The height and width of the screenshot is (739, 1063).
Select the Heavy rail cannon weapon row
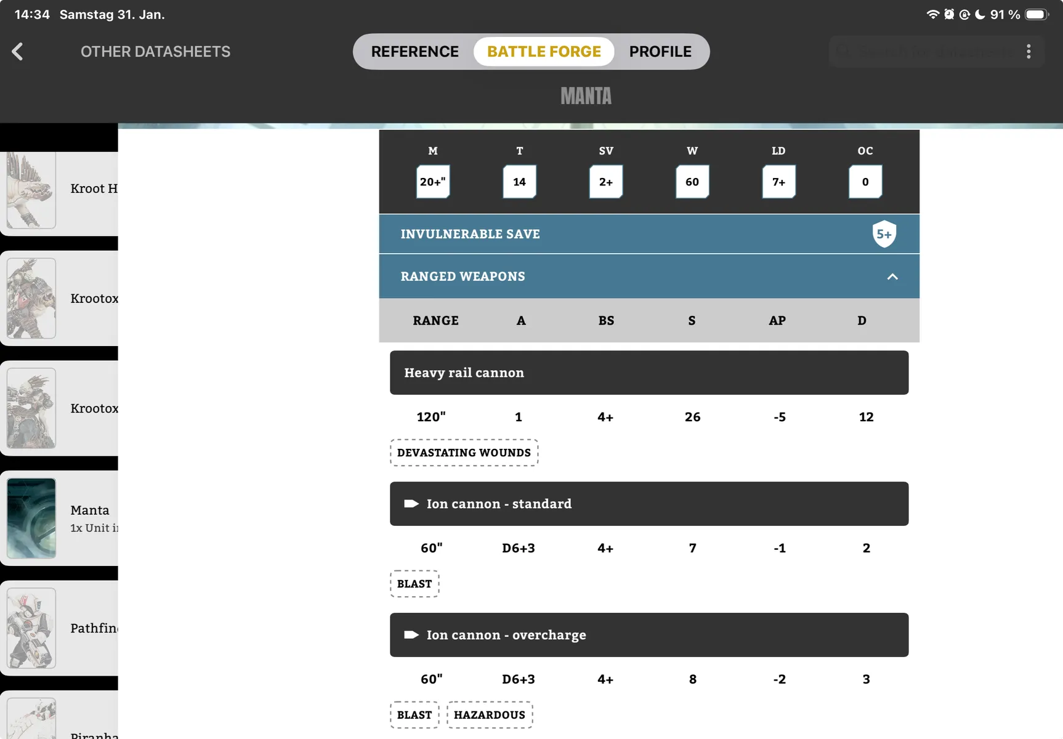pos(649,373)
